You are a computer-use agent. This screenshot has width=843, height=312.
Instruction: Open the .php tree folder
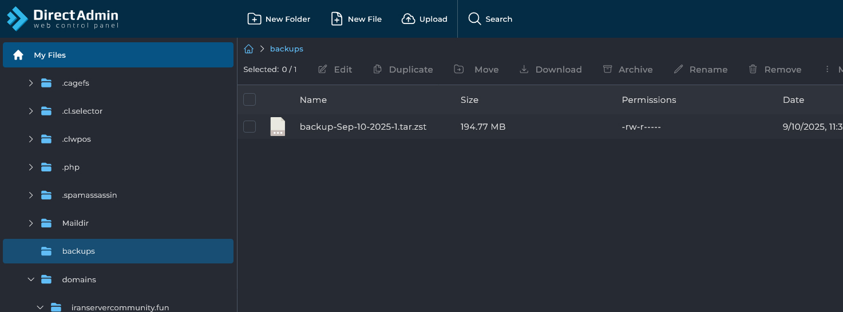[x=71, y=167]
